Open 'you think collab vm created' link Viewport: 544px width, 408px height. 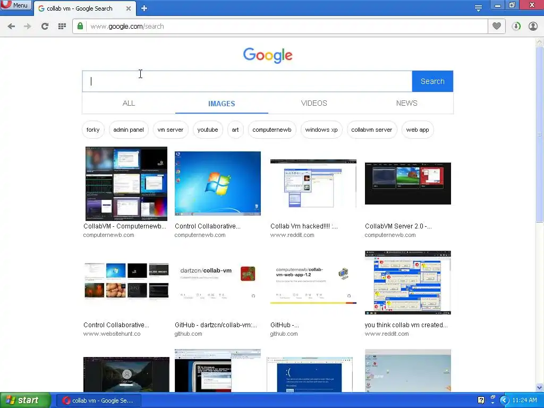(x=406, y=325)
